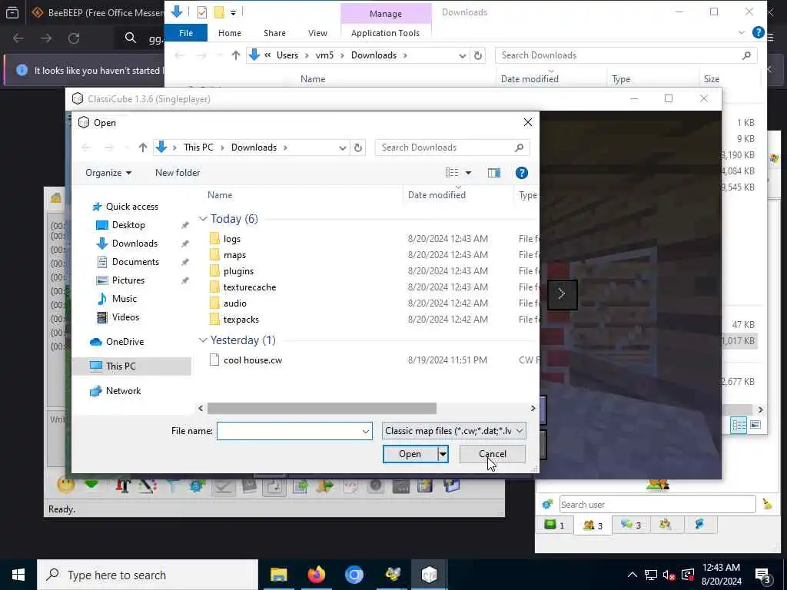Screen dimensions: 787x590
Task: Collapse the Today (6) group
Action: coord(203,219)
